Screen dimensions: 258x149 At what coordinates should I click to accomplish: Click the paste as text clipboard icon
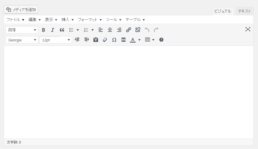pyautogui.click(x=96, y=40)
